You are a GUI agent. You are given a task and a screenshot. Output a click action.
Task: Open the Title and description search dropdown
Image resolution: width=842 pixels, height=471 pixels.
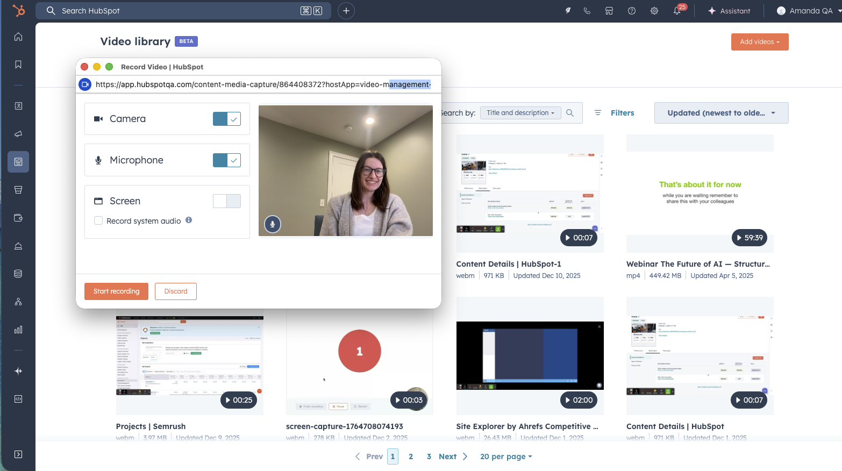click(x=520, y=112)
